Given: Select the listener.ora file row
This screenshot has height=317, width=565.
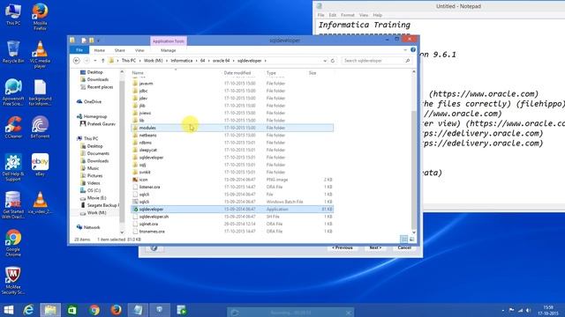Looking at the screenshot, I should [232, 187].
